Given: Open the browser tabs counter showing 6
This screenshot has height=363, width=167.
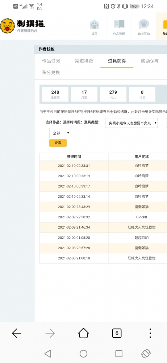Looking at the screenshot, I should pos(117,333).
